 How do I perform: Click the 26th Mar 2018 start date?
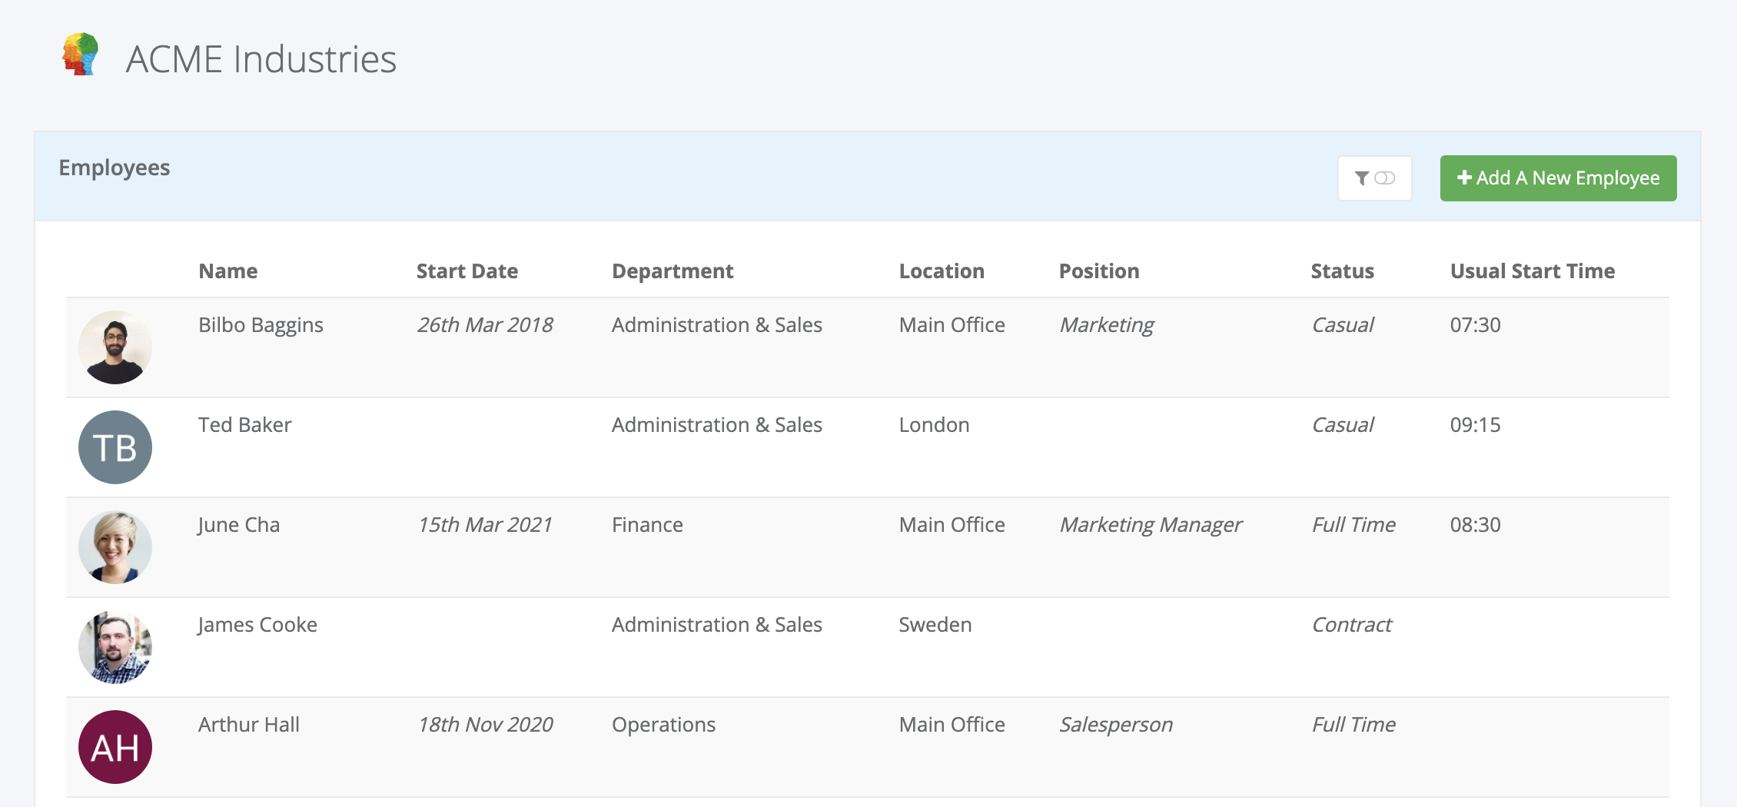click(x=485, y=325)
